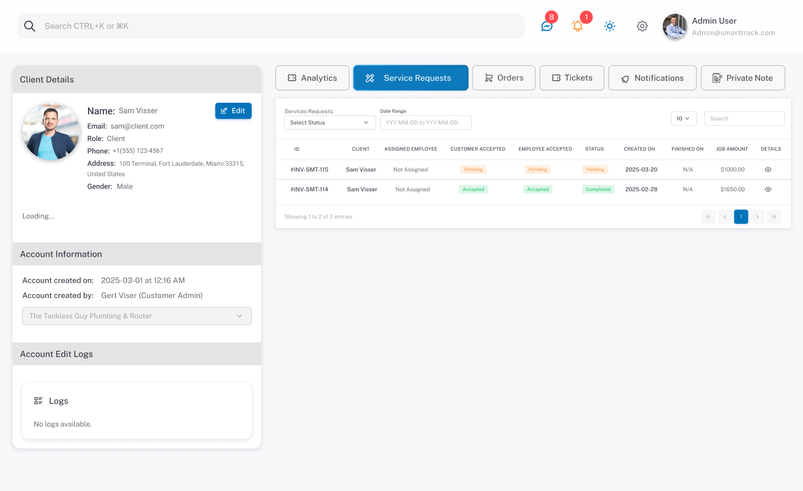
Task: Open the Tickets tab
Action: (x=571, y=78)
